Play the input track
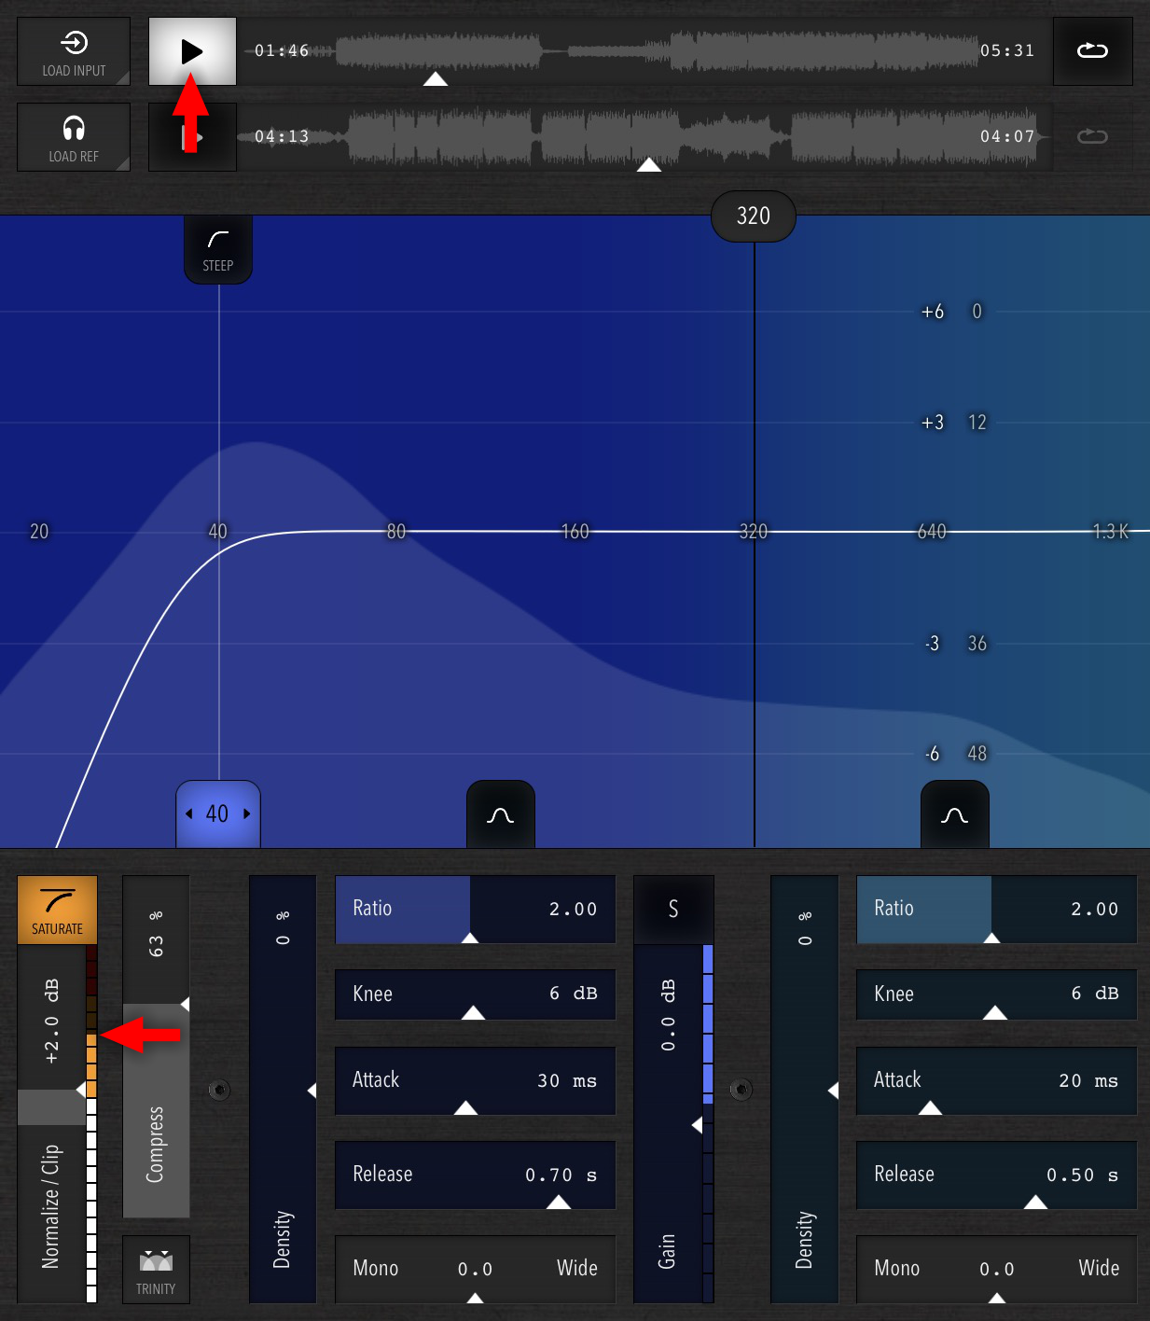 pyautogui.click(x=192, y=51)
